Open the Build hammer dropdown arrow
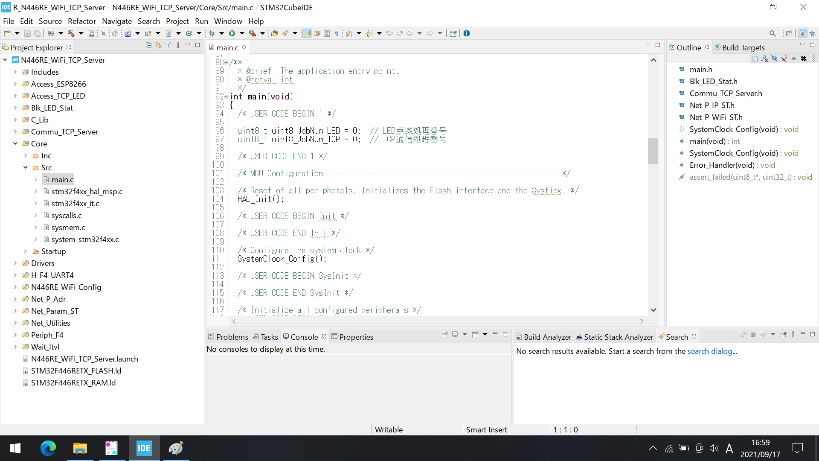 point(81,33)
